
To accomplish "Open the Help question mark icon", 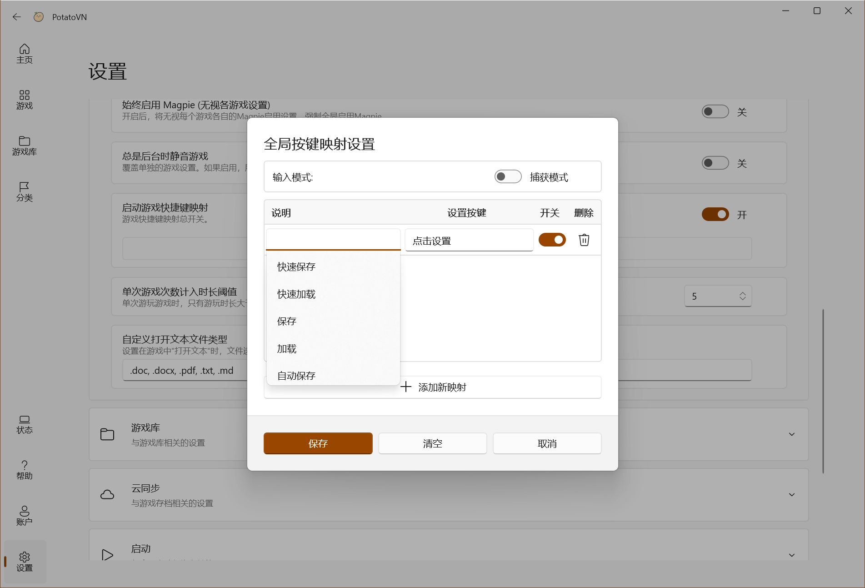I will point(25,470).
